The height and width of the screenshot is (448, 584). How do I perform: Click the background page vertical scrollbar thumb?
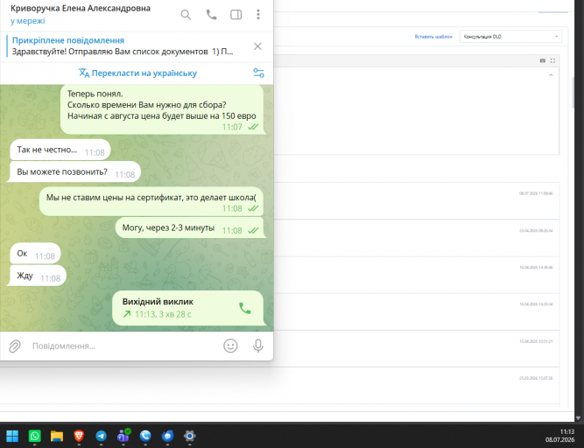573,93
